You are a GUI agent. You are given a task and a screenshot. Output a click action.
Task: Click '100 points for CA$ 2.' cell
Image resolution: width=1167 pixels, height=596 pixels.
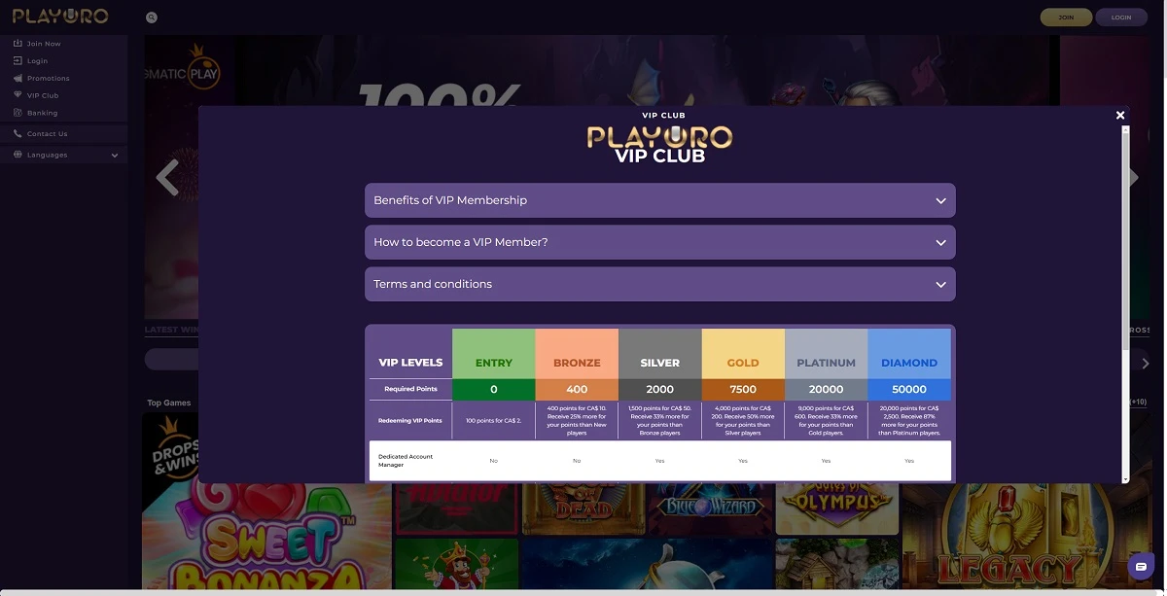494,420
